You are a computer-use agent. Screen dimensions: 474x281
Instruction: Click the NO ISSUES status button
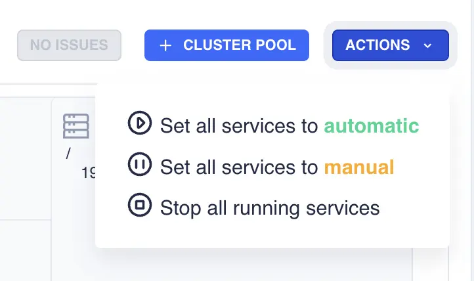69,45
